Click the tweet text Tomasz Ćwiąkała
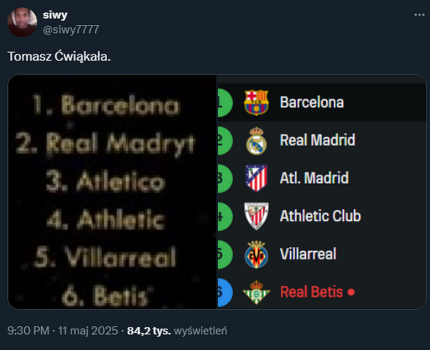This screenshot has height=350, width=430. click(x=59, y=57)
